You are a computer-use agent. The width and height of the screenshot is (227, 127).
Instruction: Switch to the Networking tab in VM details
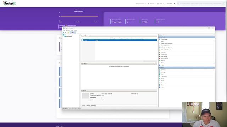pyautogui.click(x=93, y=106)
